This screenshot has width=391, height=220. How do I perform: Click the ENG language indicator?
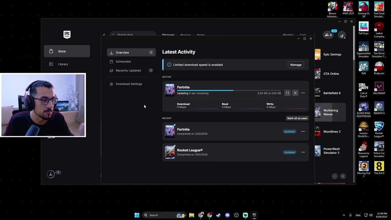click(358, 215)
